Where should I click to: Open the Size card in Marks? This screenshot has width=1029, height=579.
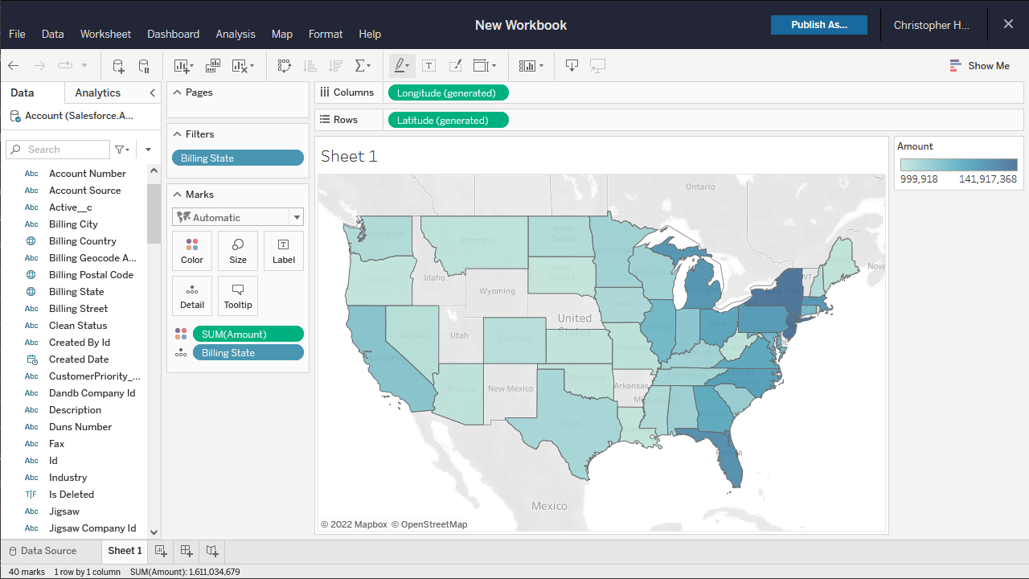click(238, 251)
